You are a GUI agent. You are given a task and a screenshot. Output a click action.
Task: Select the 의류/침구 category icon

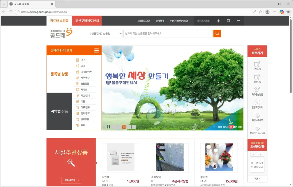click(77, 107)
